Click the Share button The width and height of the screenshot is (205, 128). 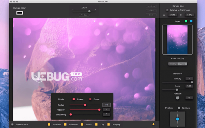151,11
